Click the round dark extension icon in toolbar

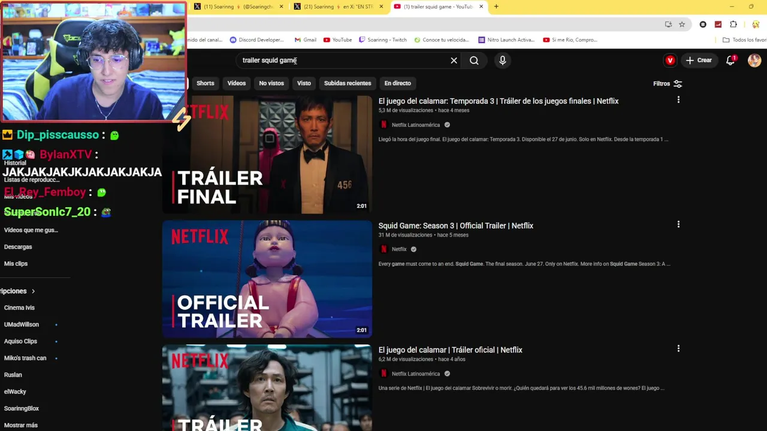coord(703,25)
